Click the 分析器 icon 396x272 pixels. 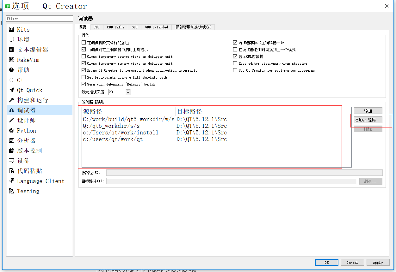11,140
